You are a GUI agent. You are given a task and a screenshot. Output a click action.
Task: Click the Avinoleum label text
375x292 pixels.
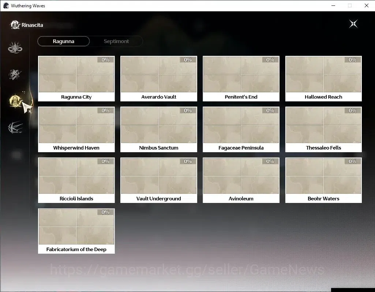(x=241, y=199)
